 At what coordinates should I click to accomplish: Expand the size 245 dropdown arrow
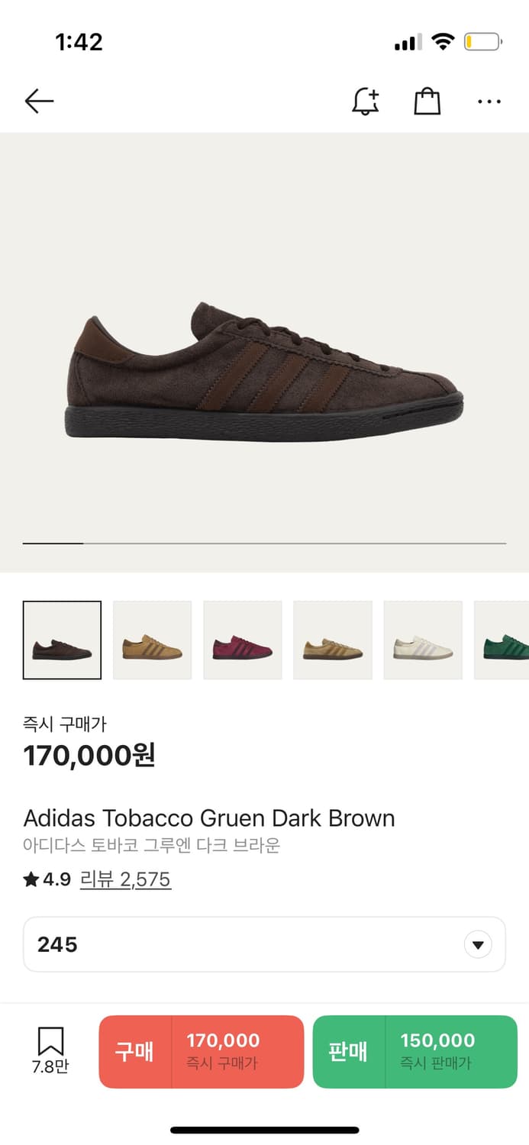click(478, 945)
